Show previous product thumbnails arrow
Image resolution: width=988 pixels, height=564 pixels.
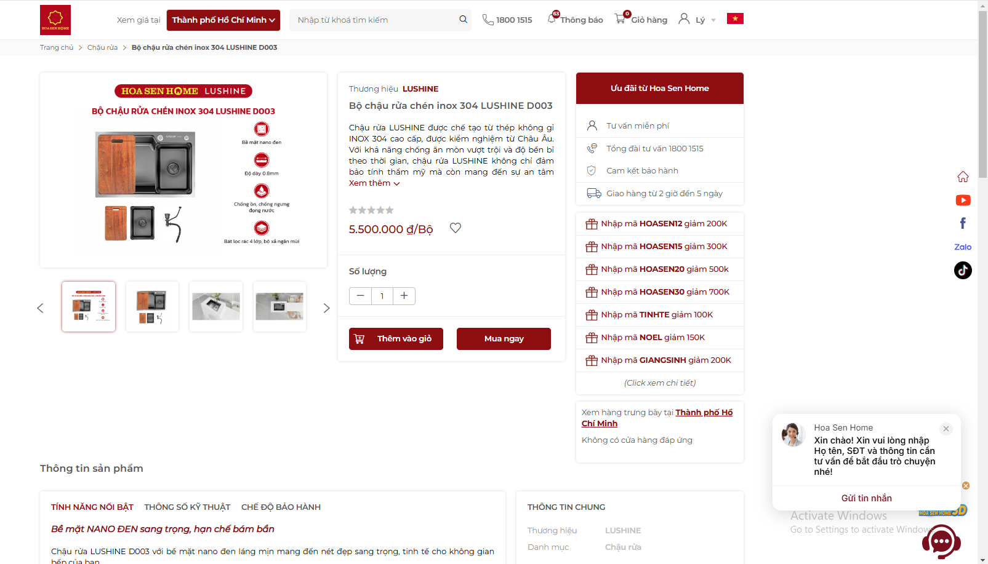[x=41, y=308]
